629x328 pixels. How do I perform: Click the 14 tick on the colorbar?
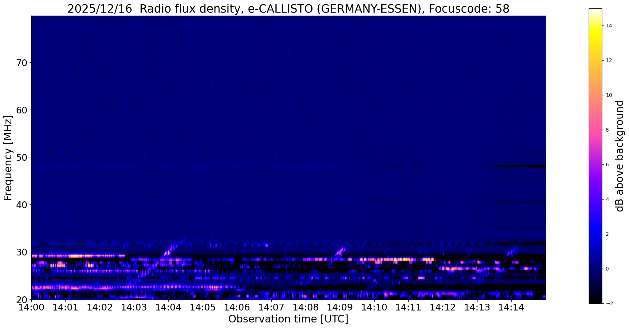[608, 26]
